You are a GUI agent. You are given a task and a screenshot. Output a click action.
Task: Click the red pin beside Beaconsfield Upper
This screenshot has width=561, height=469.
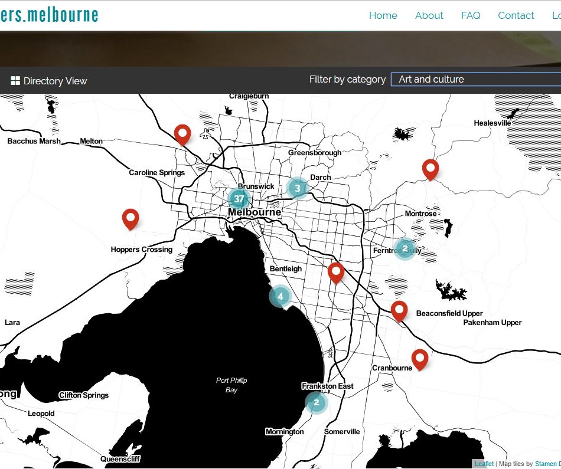[x=399, y=310]
